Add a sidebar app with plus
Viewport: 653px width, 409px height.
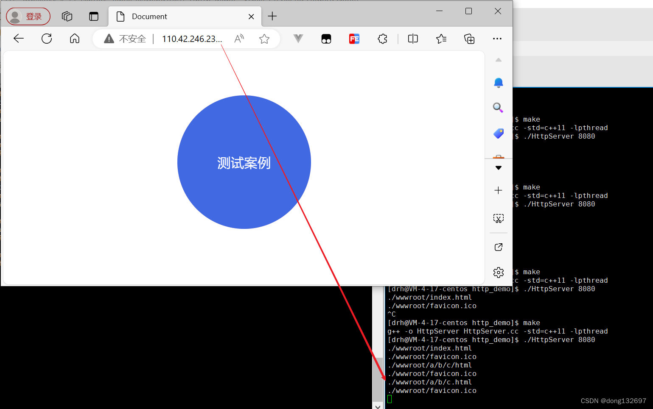coord(499,190)
